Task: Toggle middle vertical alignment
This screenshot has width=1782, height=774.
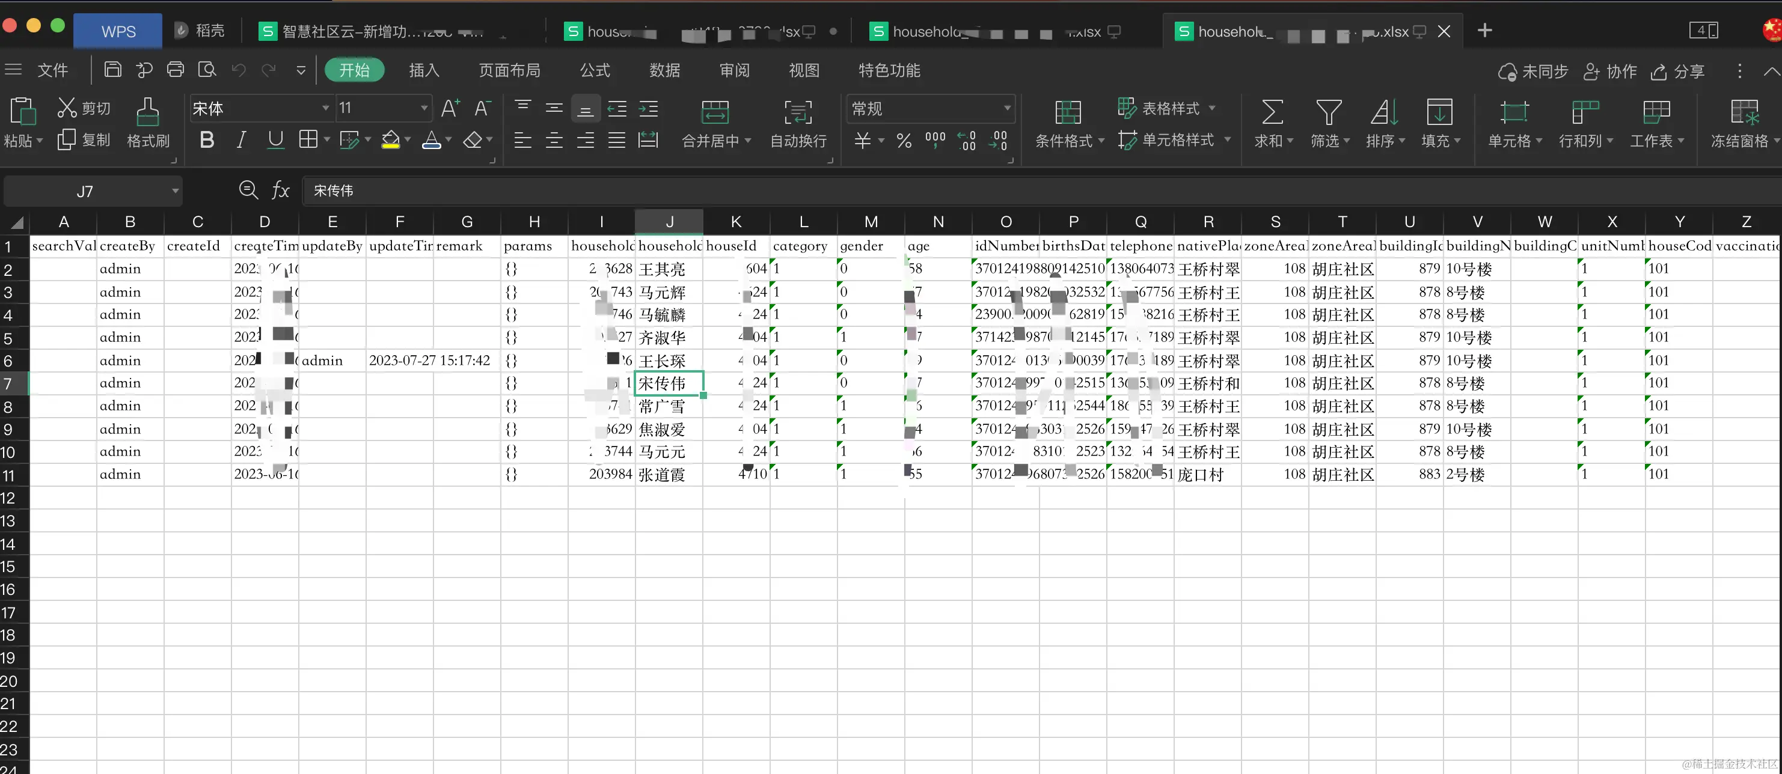Action: [x=554, y=108]
